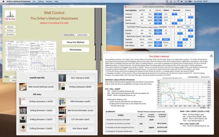Screen dimensions: 219x137
Task: Open the Worksheets button
Action: click(x=76, y=50)
